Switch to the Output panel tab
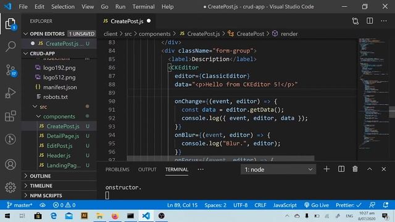The image size is (395, 222). [147, 170]
